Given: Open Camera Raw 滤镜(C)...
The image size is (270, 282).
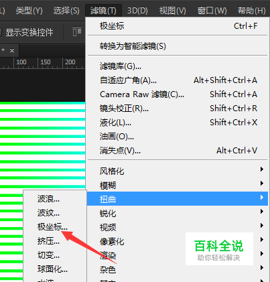Looking at the screenshot, I should click(178, 94).
